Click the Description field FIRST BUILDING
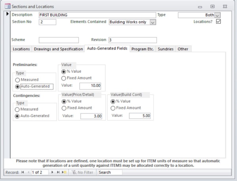237x181 pixels. coord(97,15)
